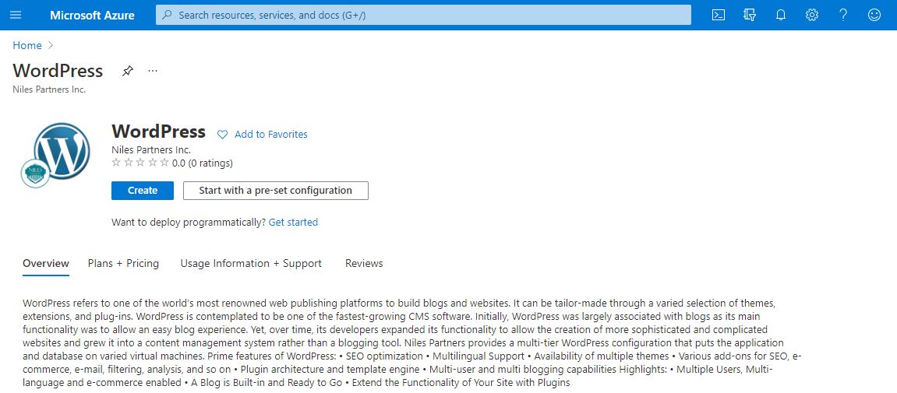Open the Directories + subscriptions filter icon
This screenshot has width=897, height=393.
[750, 15]
